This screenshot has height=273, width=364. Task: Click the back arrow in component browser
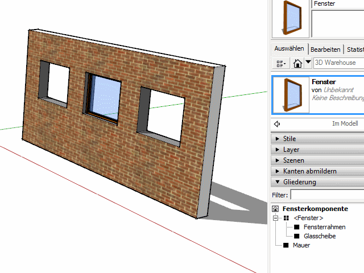(x=277, y=123)
